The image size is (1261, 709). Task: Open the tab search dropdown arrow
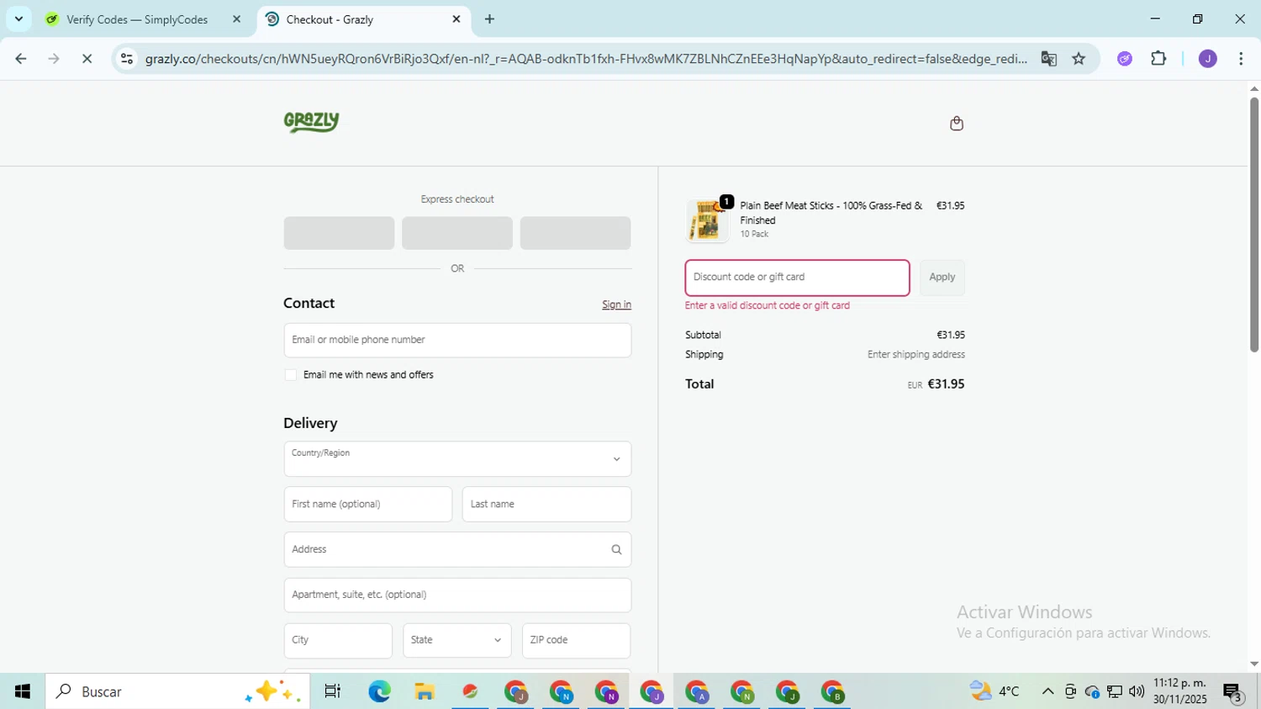pos(18,19)
